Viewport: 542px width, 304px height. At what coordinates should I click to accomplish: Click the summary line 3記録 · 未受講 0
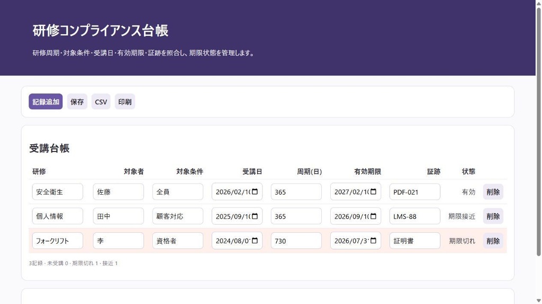(x=73, y=263)
